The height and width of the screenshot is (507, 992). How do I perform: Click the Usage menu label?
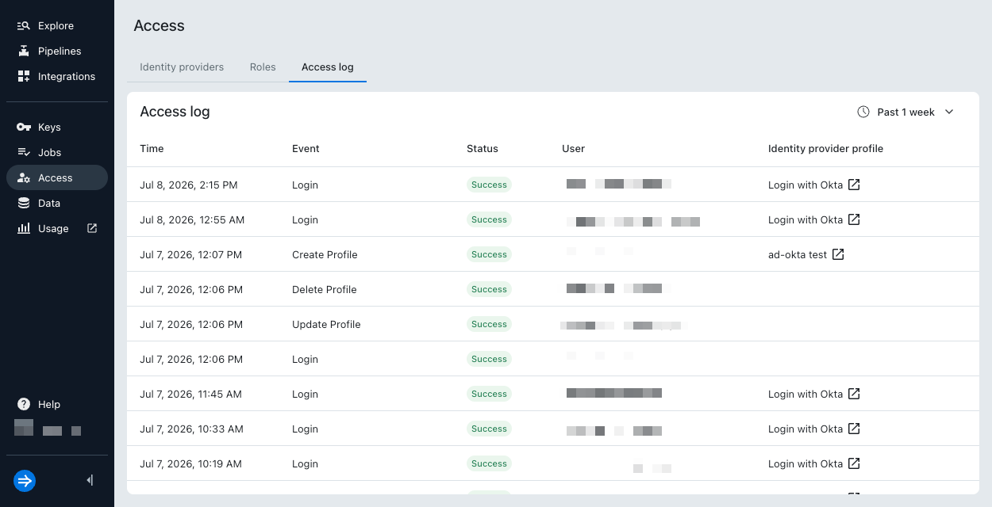point(53,228)
